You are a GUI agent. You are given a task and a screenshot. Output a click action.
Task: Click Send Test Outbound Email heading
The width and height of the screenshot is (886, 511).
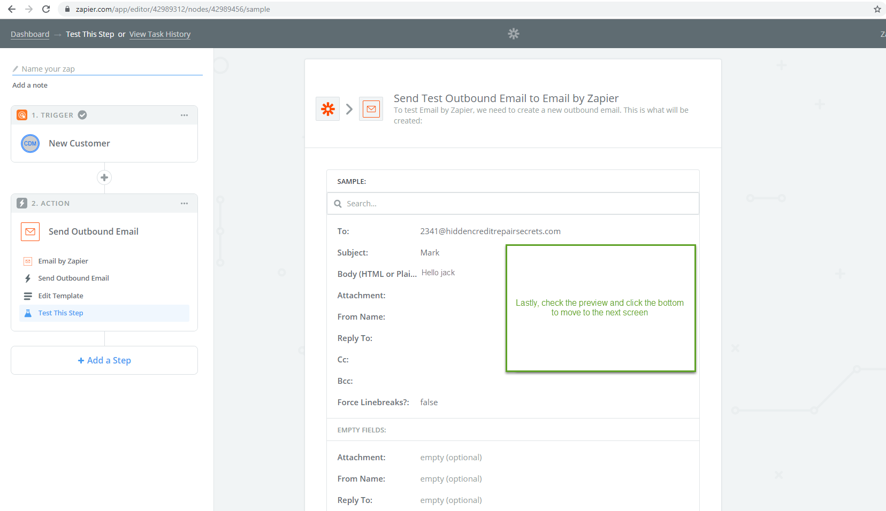click(506, 98)
